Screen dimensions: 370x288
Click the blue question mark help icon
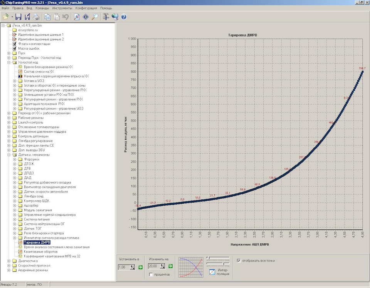pos(124,17)
